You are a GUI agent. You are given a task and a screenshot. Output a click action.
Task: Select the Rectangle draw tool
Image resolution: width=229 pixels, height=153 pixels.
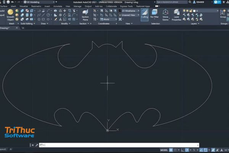[x=44, y=19]
